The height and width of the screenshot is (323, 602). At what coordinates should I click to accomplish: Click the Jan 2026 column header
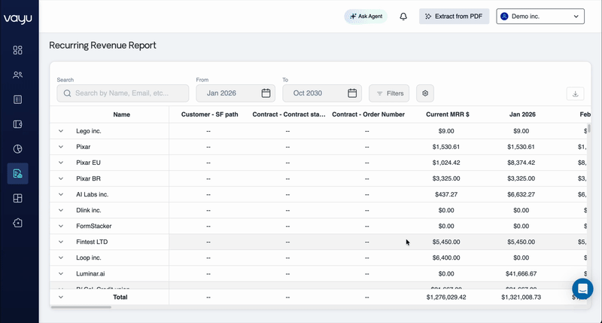[522, 114]
